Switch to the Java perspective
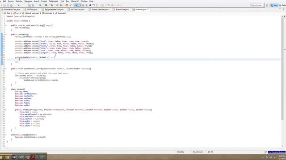Image resolution: width=286 pixels, height=160 pixels. (274, 5)
